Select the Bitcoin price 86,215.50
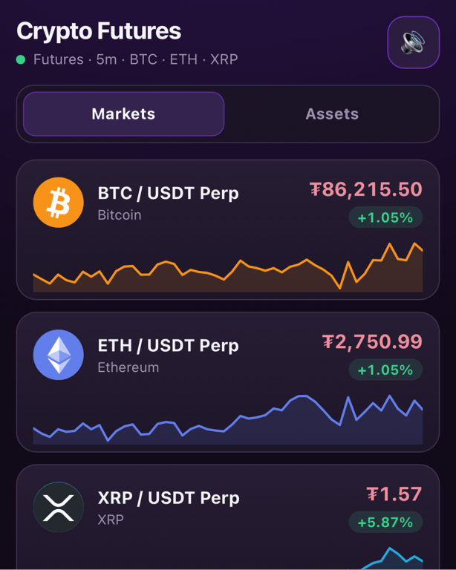The height and width of the screenshot is (570, 456). point(366,189)
